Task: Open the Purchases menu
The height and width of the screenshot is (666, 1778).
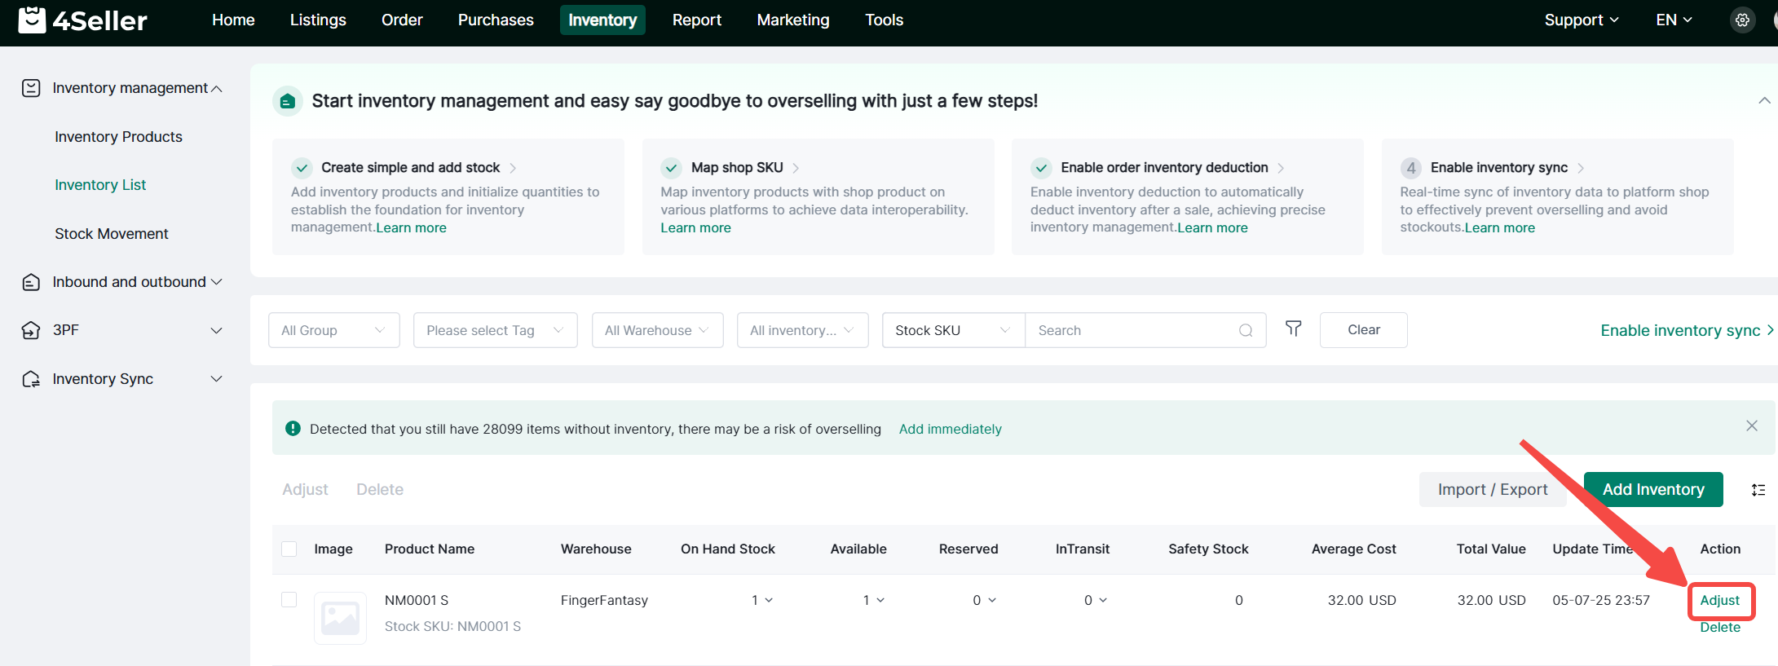Action: pyautogui.click(x=496, y=20)
